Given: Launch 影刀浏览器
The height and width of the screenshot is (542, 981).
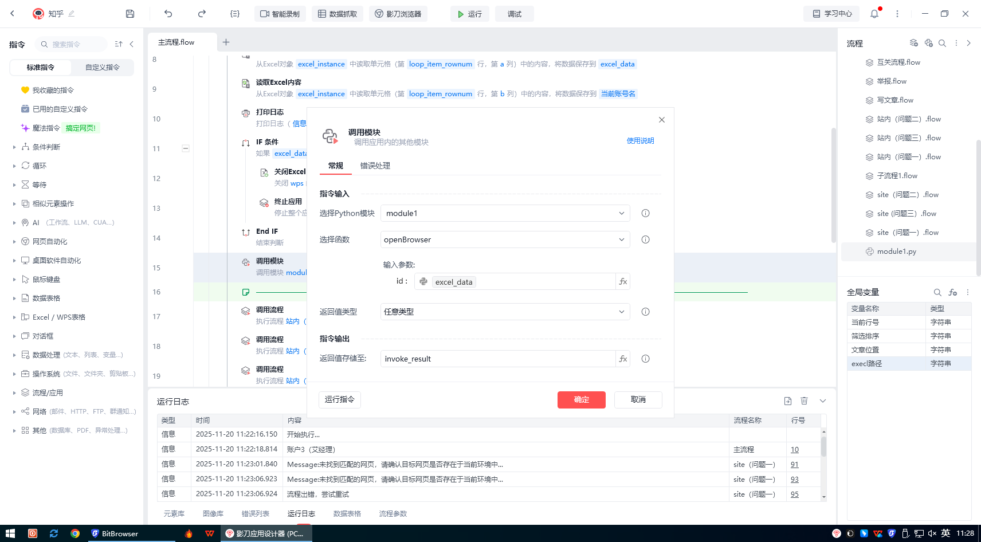Looking at the screenshot, I should tap(398, 14).
